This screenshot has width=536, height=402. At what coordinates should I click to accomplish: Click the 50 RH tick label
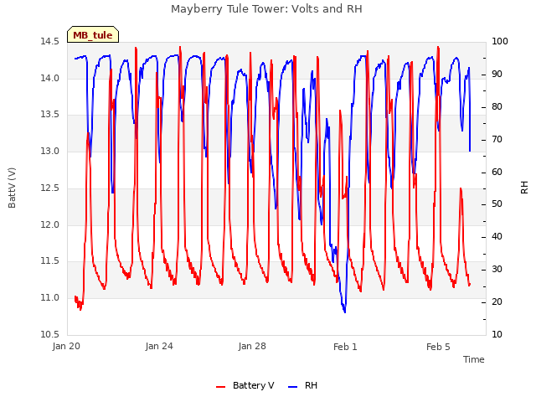coord(497,204)
